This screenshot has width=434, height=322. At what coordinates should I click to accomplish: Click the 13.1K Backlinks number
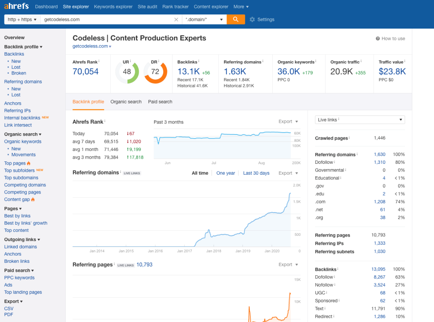tap(189, 72)
